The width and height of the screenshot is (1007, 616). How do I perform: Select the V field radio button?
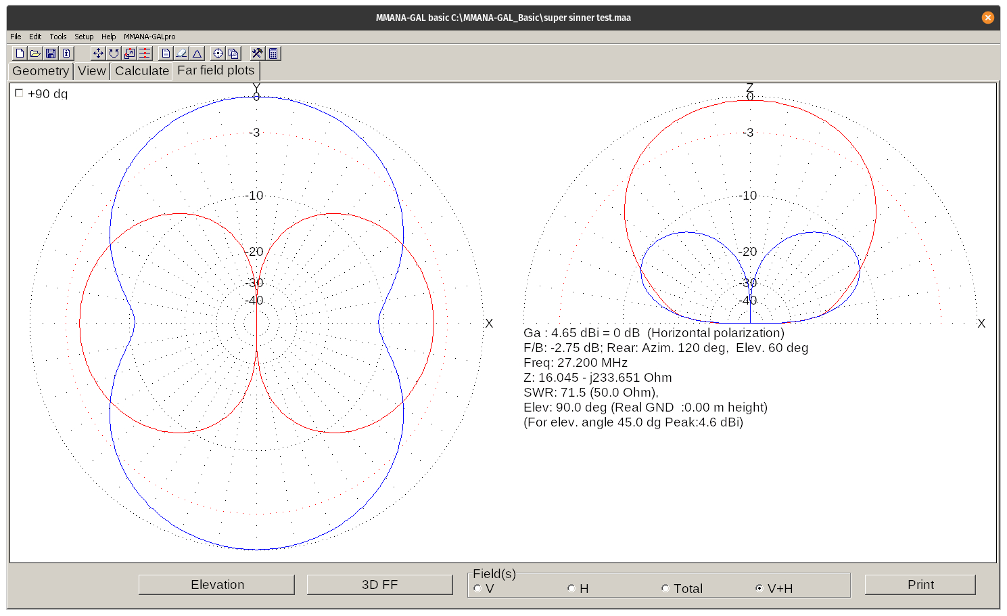[477, 588]
